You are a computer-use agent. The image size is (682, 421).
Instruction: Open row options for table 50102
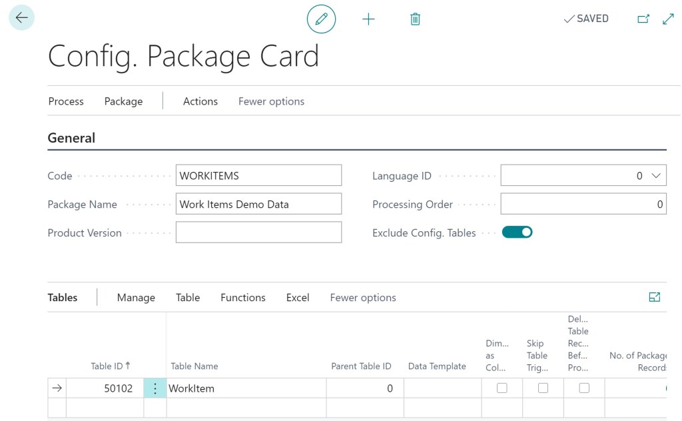[155, 388]
